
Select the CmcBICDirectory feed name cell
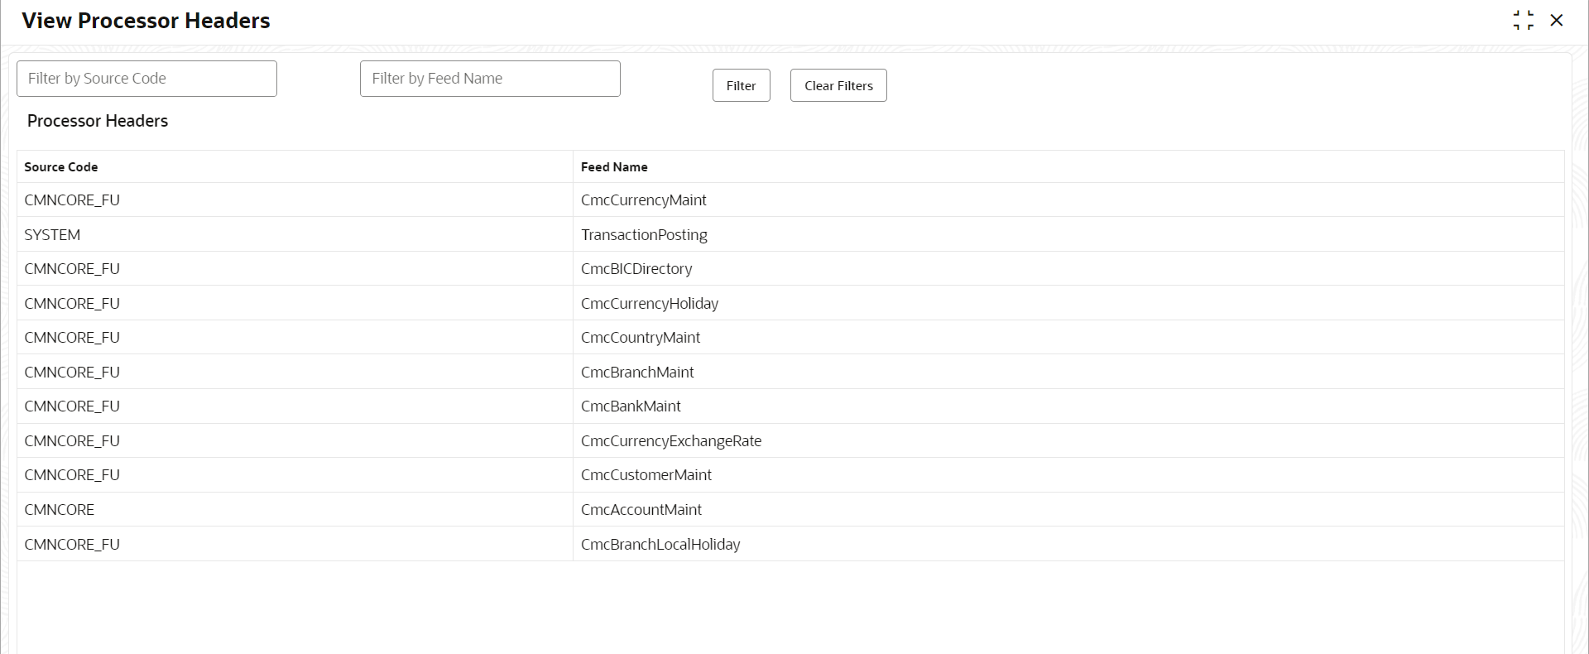pyautogui.click(x=1068, y=269)
